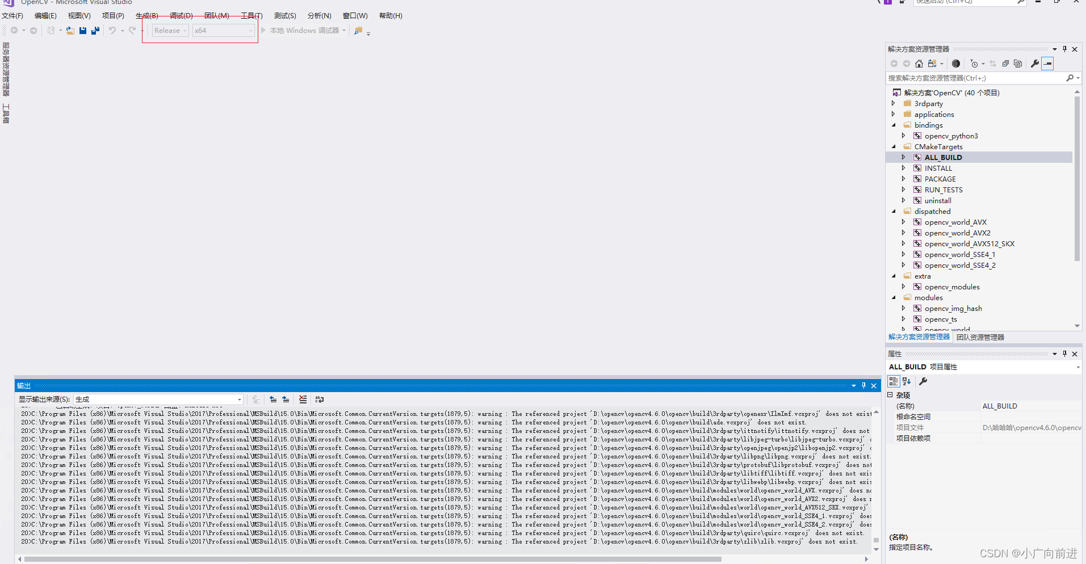Expand the 3rdparty folder

point(894,103)
